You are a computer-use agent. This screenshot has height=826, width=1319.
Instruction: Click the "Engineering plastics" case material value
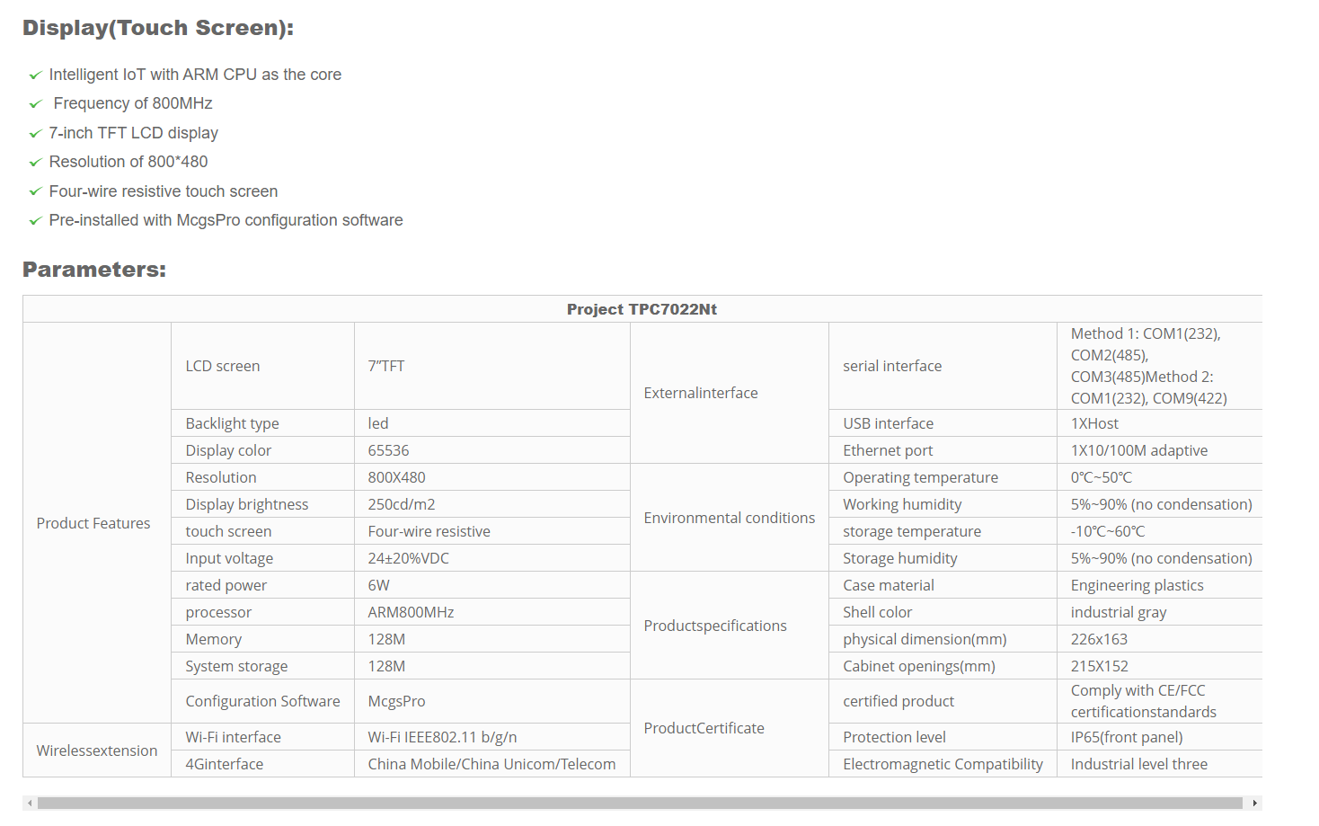click(x=1137, y=585)
